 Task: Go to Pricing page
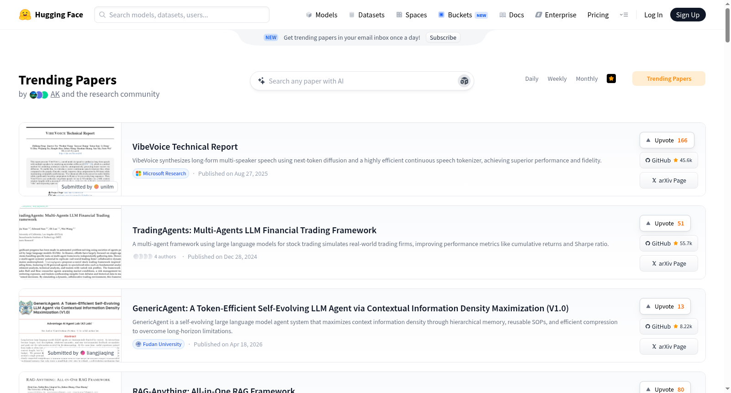(598, 15)
